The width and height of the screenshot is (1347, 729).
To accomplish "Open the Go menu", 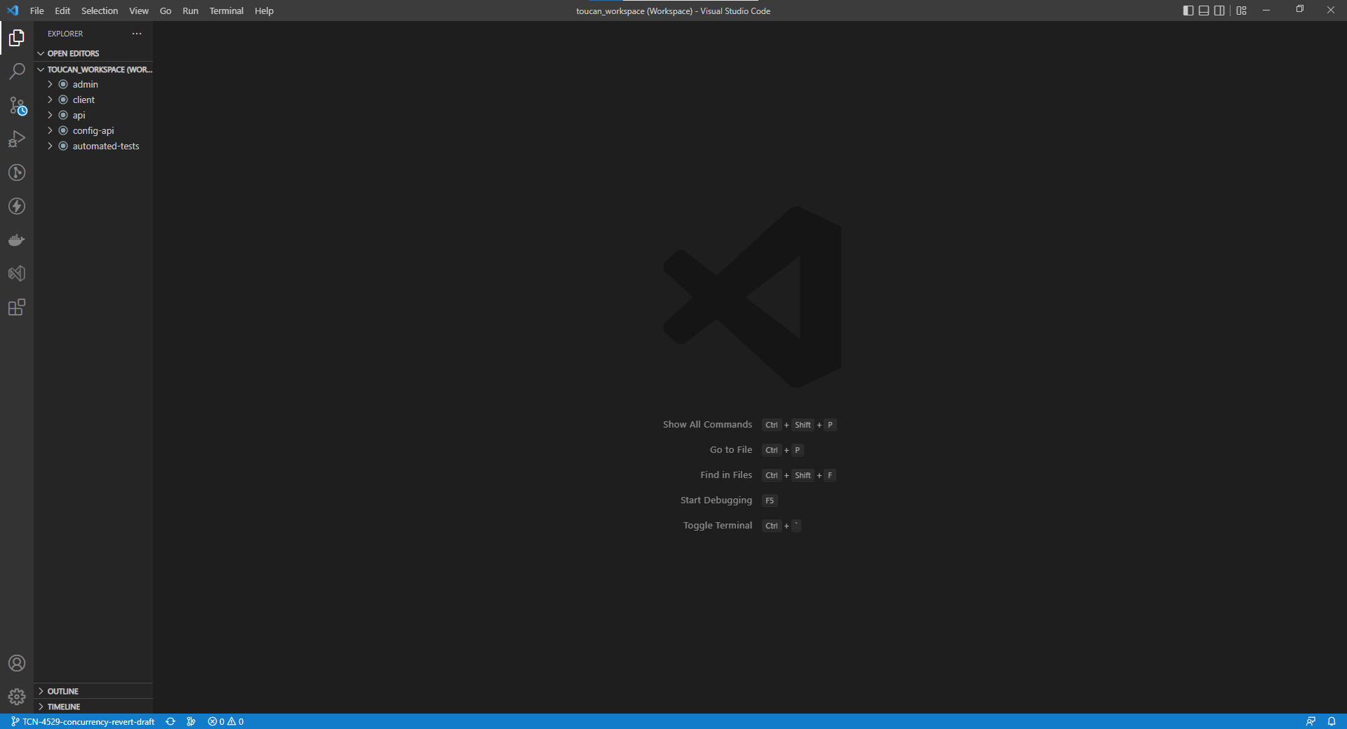I will tap(166, 11).
